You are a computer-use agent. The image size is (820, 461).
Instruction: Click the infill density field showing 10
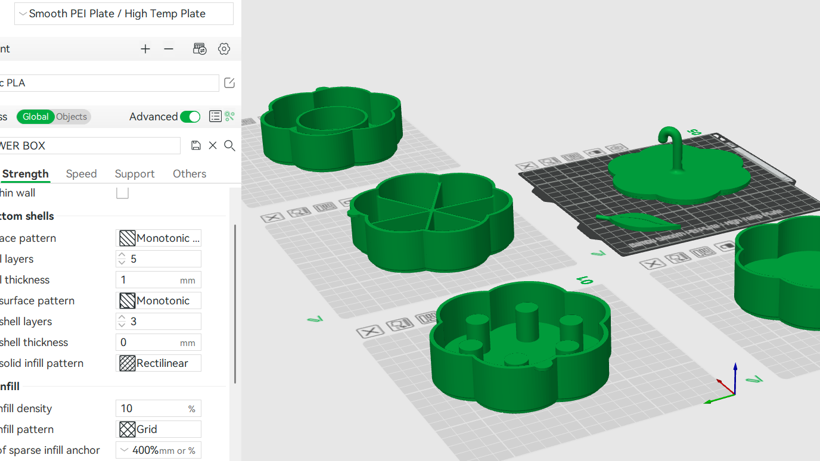(x=159, y=409)
